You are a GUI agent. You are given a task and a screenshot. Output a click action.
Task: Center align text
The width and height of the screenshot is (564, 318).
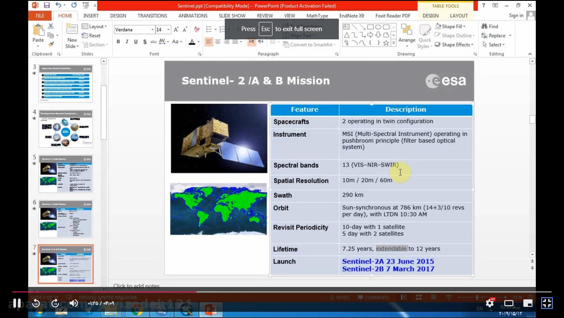[218, 42]
